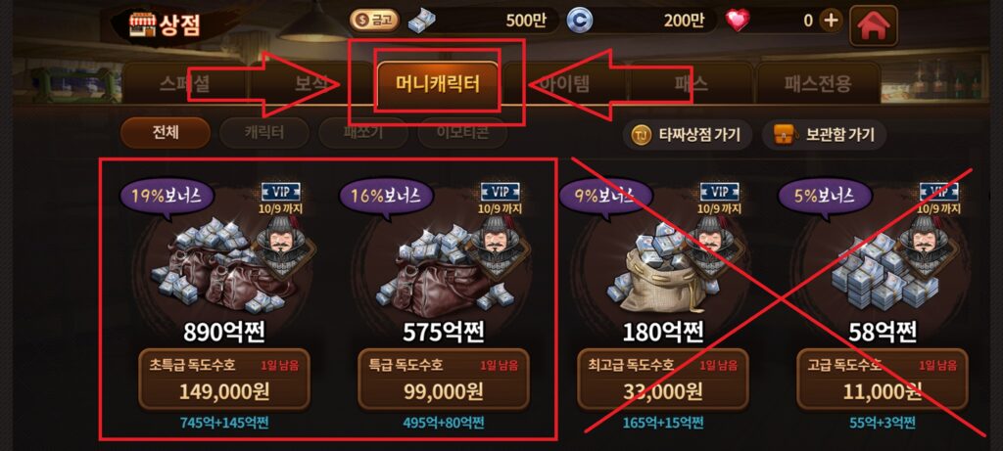The width and height of the screenshot is (1003, 451).
Task: Tap the red home icon
Action: tap(873, 24)
